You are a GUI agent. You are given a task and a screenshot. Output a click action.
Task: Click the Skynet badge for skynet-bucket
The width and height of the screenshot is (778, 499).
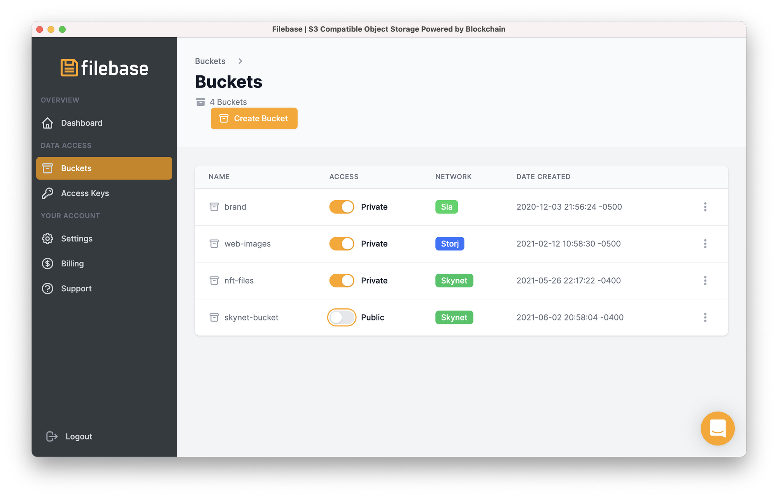click(454, 317)
